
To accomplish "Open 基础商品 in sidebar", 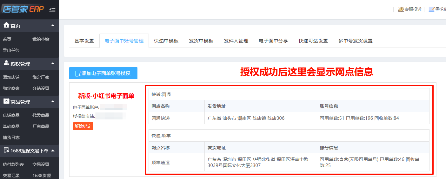I will [11, 126].
